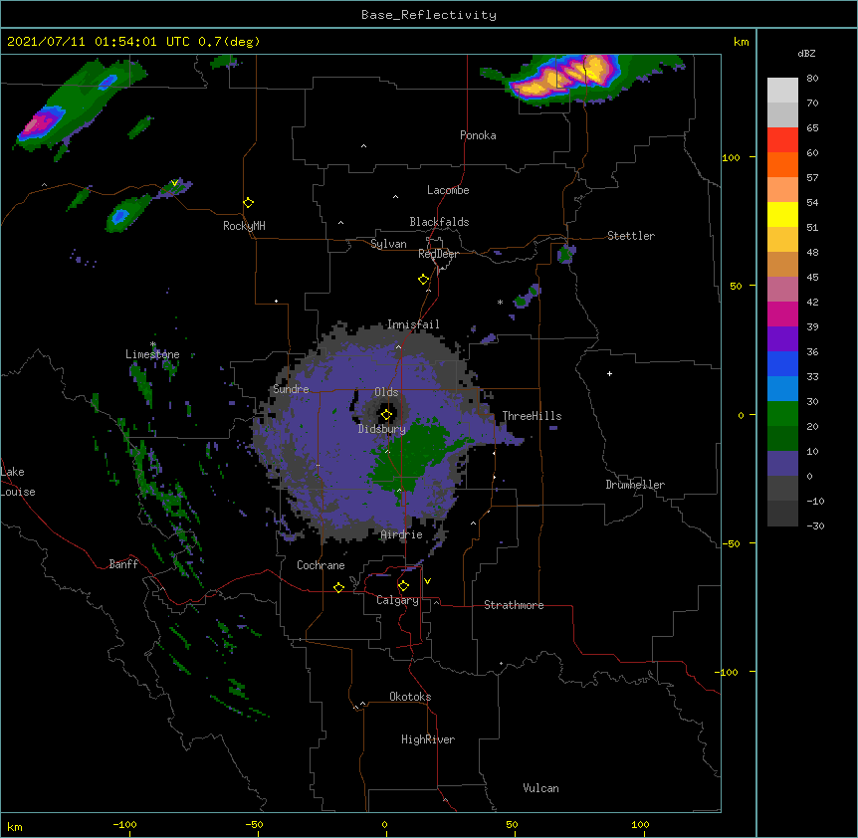Pick the orange 60 dBZ legend color
Screen dimensions: 858x838
coord(782,164)
